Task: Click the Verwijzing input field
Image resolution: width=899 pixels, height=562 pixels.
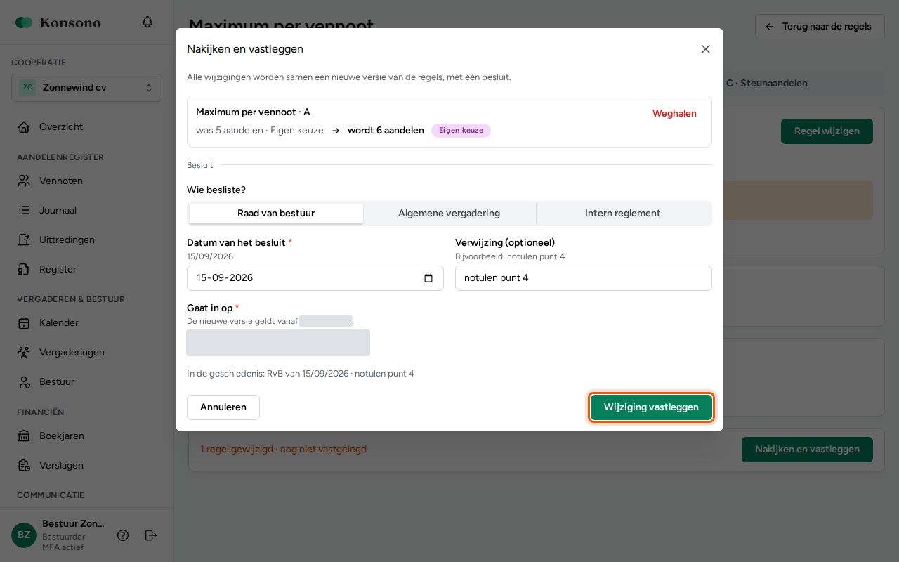Action: [x=584, y=278]
